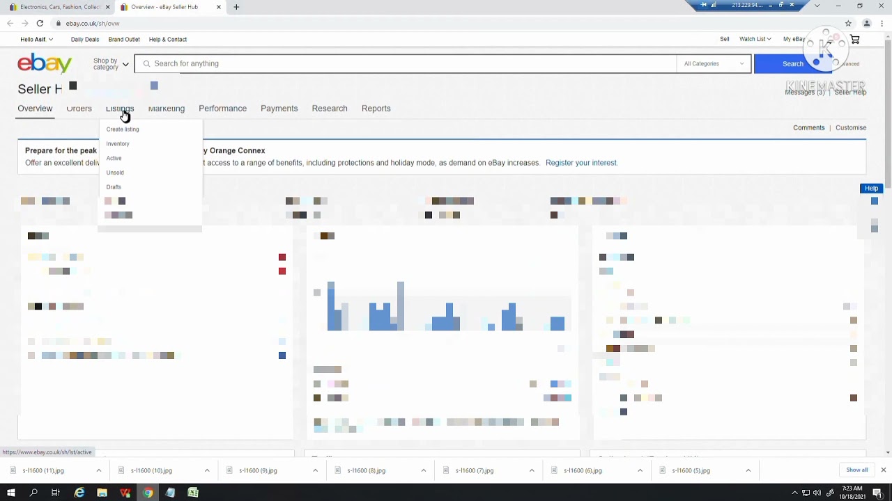This screenshot has width=892, height=501.
Task: Open the volume control in system tray
Action: (817, 493)
